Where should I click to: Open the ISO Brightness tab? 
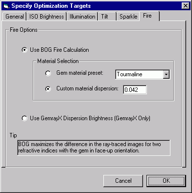(x=47, y=17)
